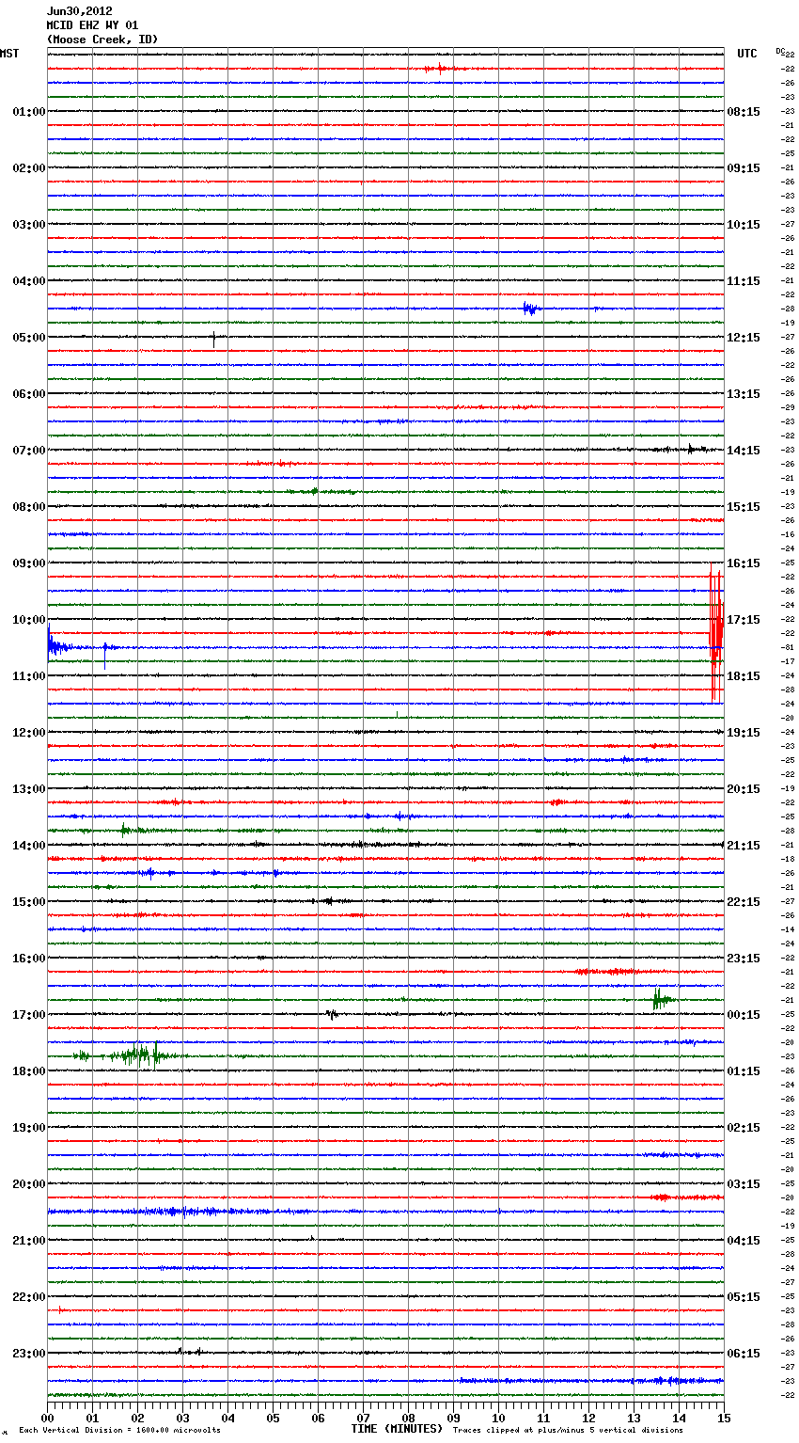Click the 00:15 UTC time label
799x1443 pixels.
click(744, 1015)
